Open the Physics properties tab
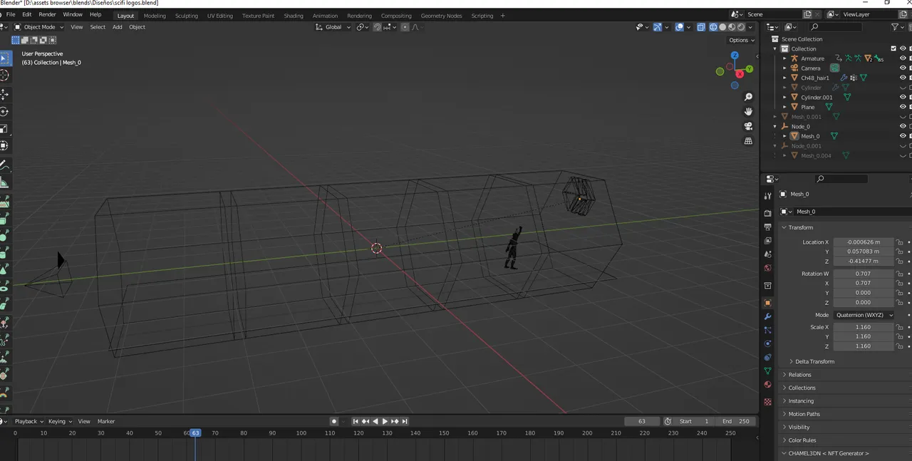 coord(767,343)
